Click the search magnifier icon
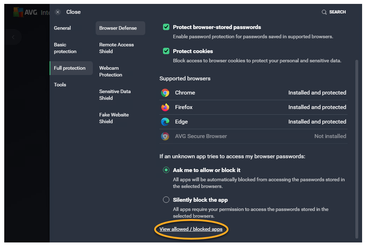366x246 pixels. coord(324,12)
